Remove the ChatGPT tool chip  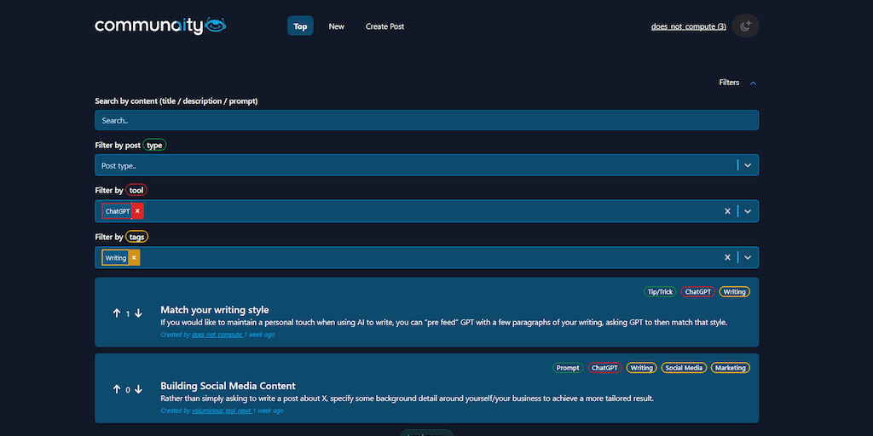coord(137,211)
